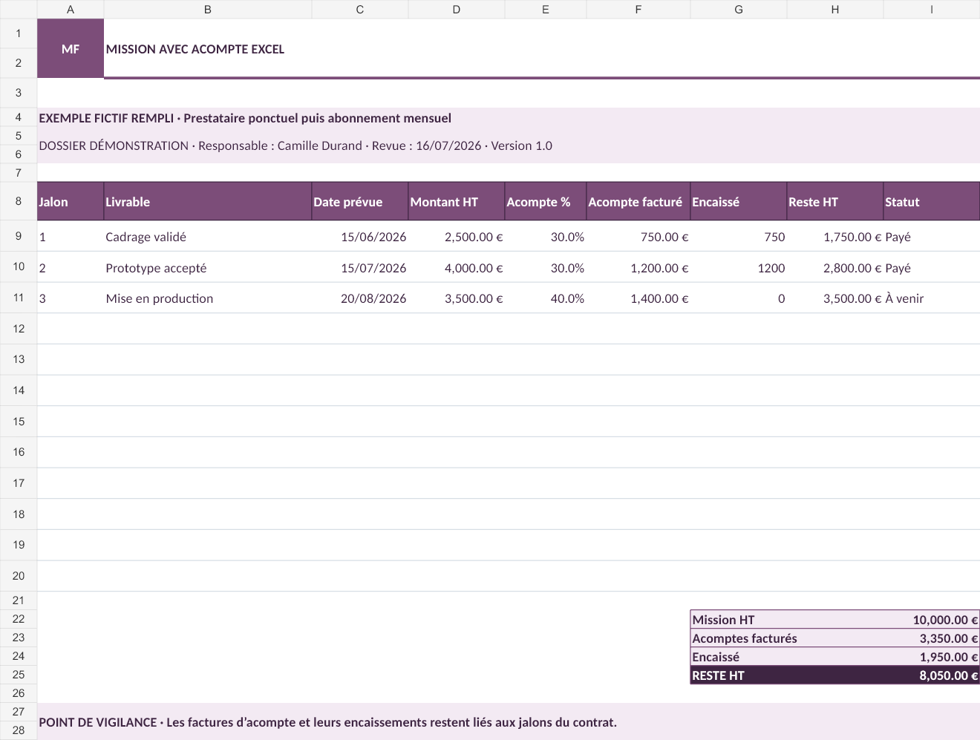Select date cell 20/08/2026
Viewport: 980px width, 740px height.
pyautogui.click(x=360, y=298)
